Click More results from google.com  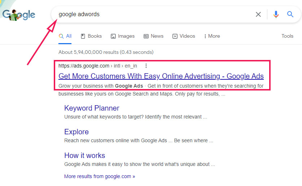(100, 176)
